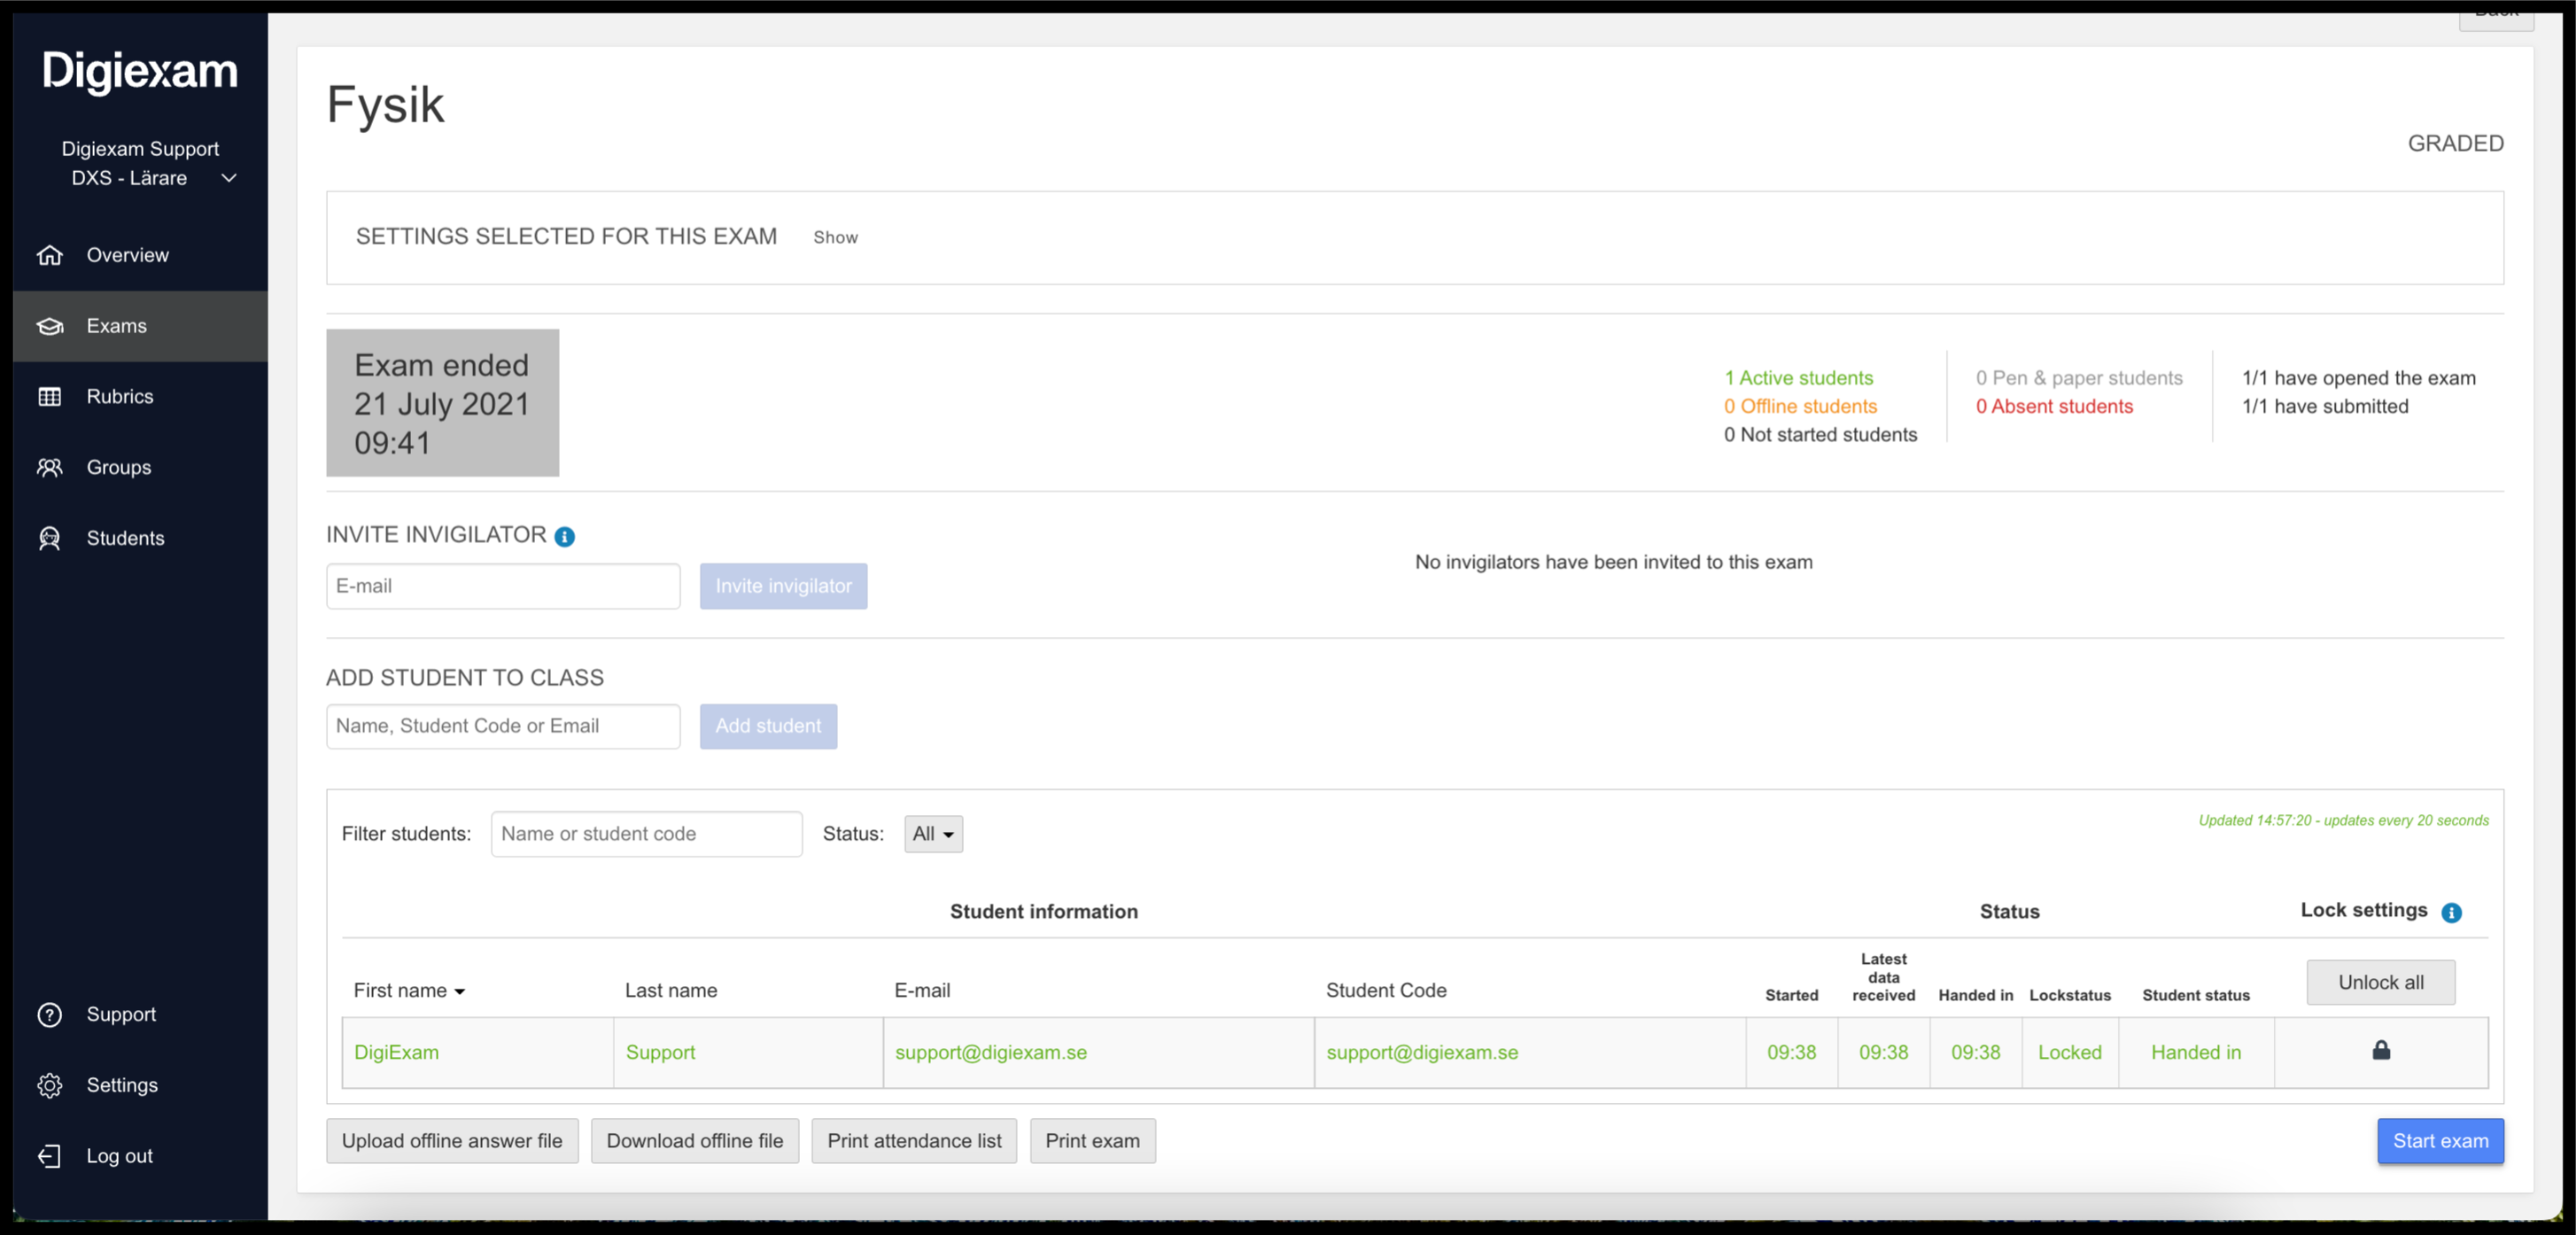Click 0 Not started students text

click(x=1820, y=435)
